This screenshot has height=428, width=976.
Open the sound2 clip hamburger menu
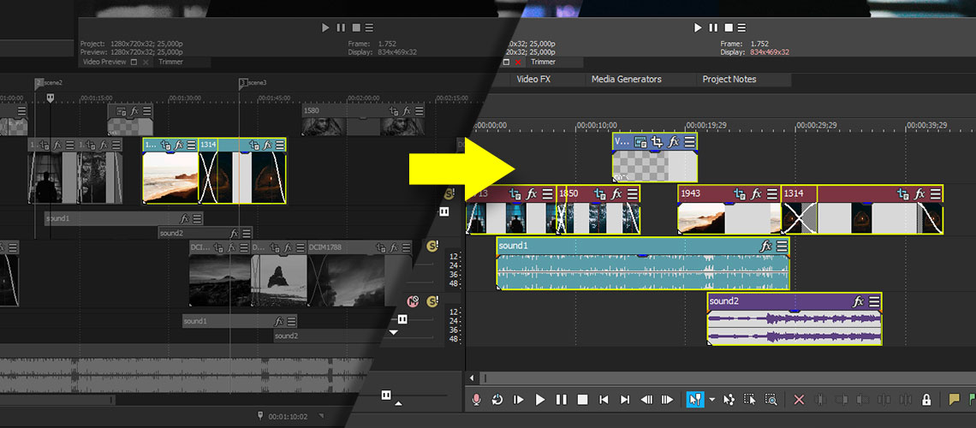click(874, 301)
